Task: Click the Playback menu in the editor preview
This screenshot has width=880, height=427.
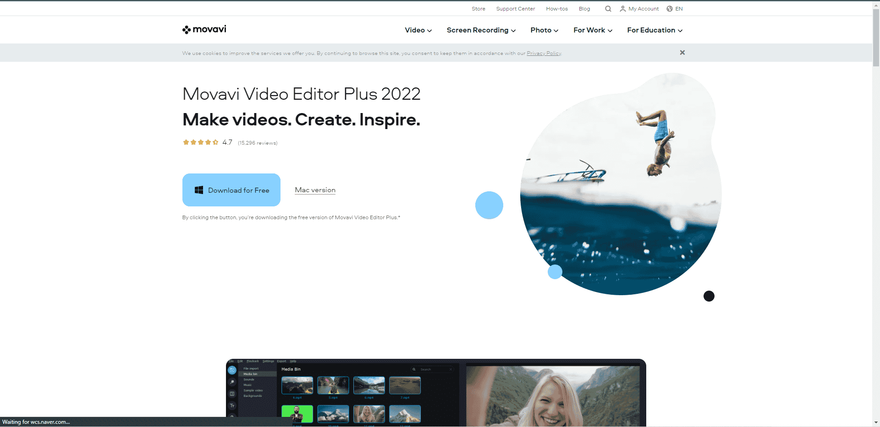Action: [253, 361]
